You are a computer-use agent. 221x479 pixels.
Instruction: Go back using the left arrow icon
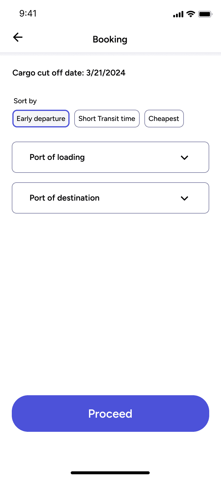(18, 37)
